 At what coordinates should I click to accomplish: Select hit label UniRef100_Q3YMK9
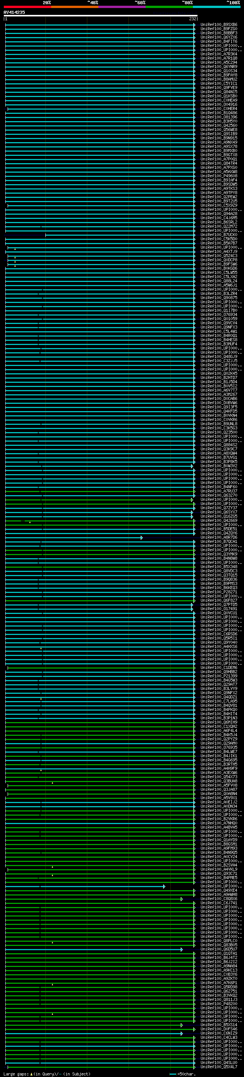pyautogui.click(x=219, y=554)
